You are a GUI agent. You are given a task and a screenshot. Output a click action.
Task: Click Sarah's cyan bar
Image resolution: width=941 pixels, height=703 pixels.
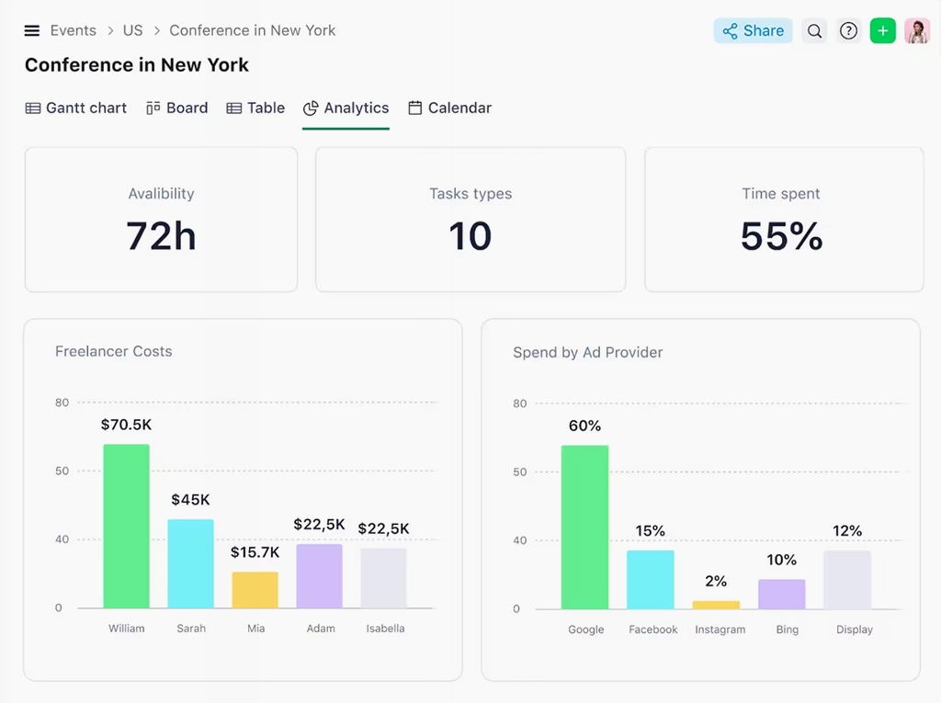pos(191,563)
